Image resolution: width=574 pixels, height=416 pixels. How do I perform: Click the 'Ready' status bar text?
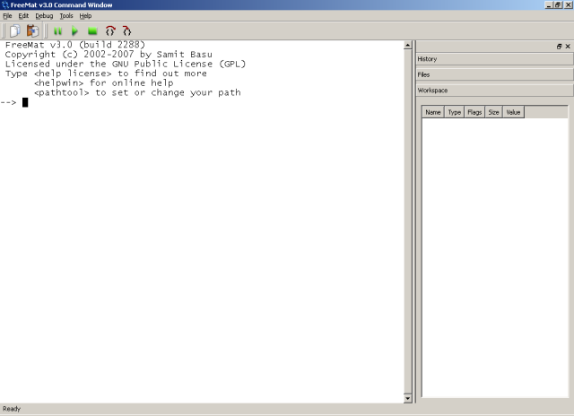(x=12, y=409)
